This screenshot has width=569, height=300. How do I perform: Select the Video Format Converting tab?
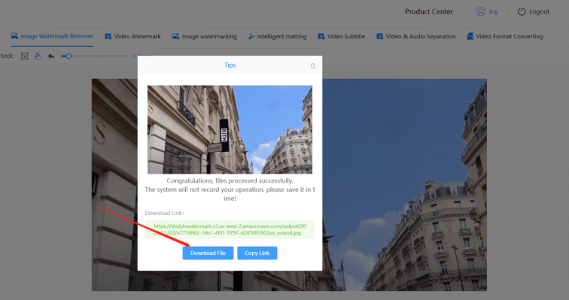505,36
